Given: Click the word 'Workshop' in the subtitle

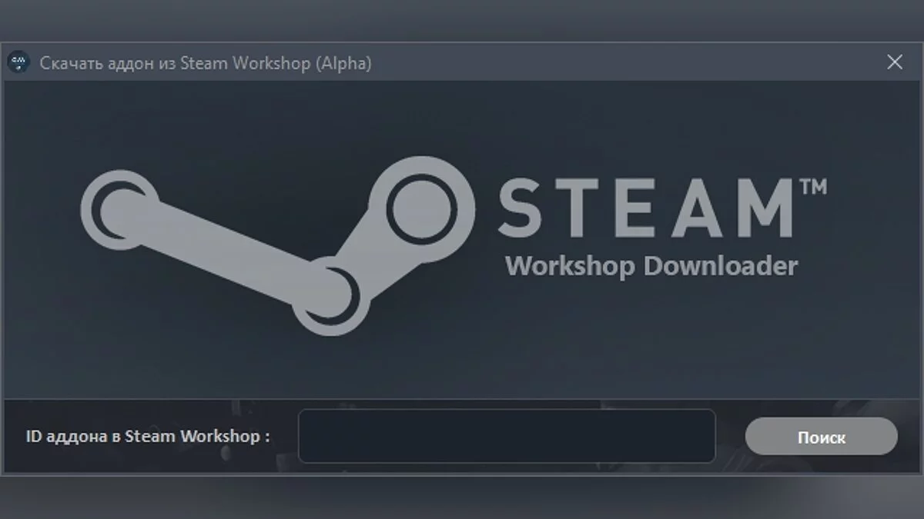Looking at the screenshot, I should tap(570, 266).
